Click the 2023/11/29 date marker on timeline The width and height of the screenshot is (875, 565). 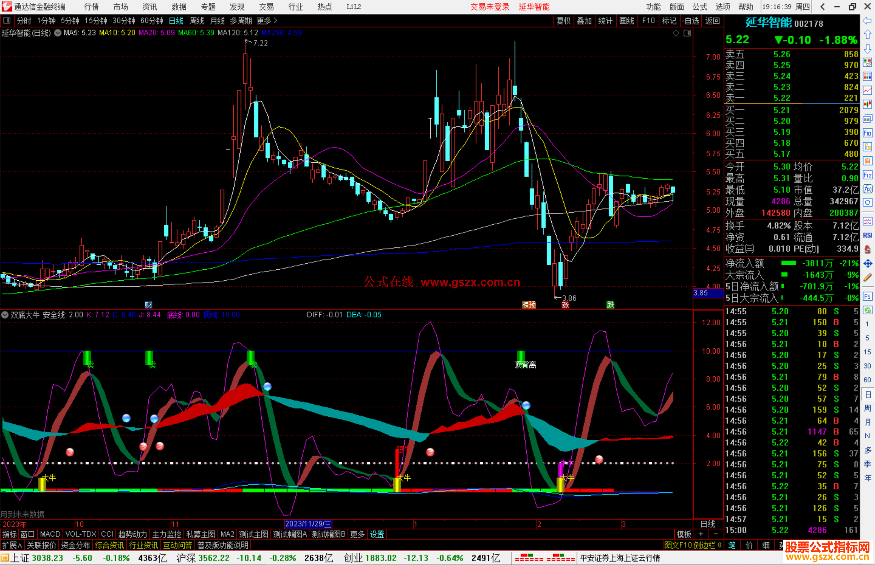pyautogui.click(x=308, y=524)
